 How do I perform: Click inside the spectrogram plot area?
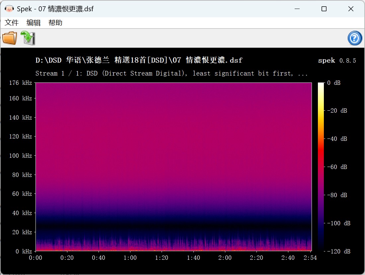click(x=174, y=167)
